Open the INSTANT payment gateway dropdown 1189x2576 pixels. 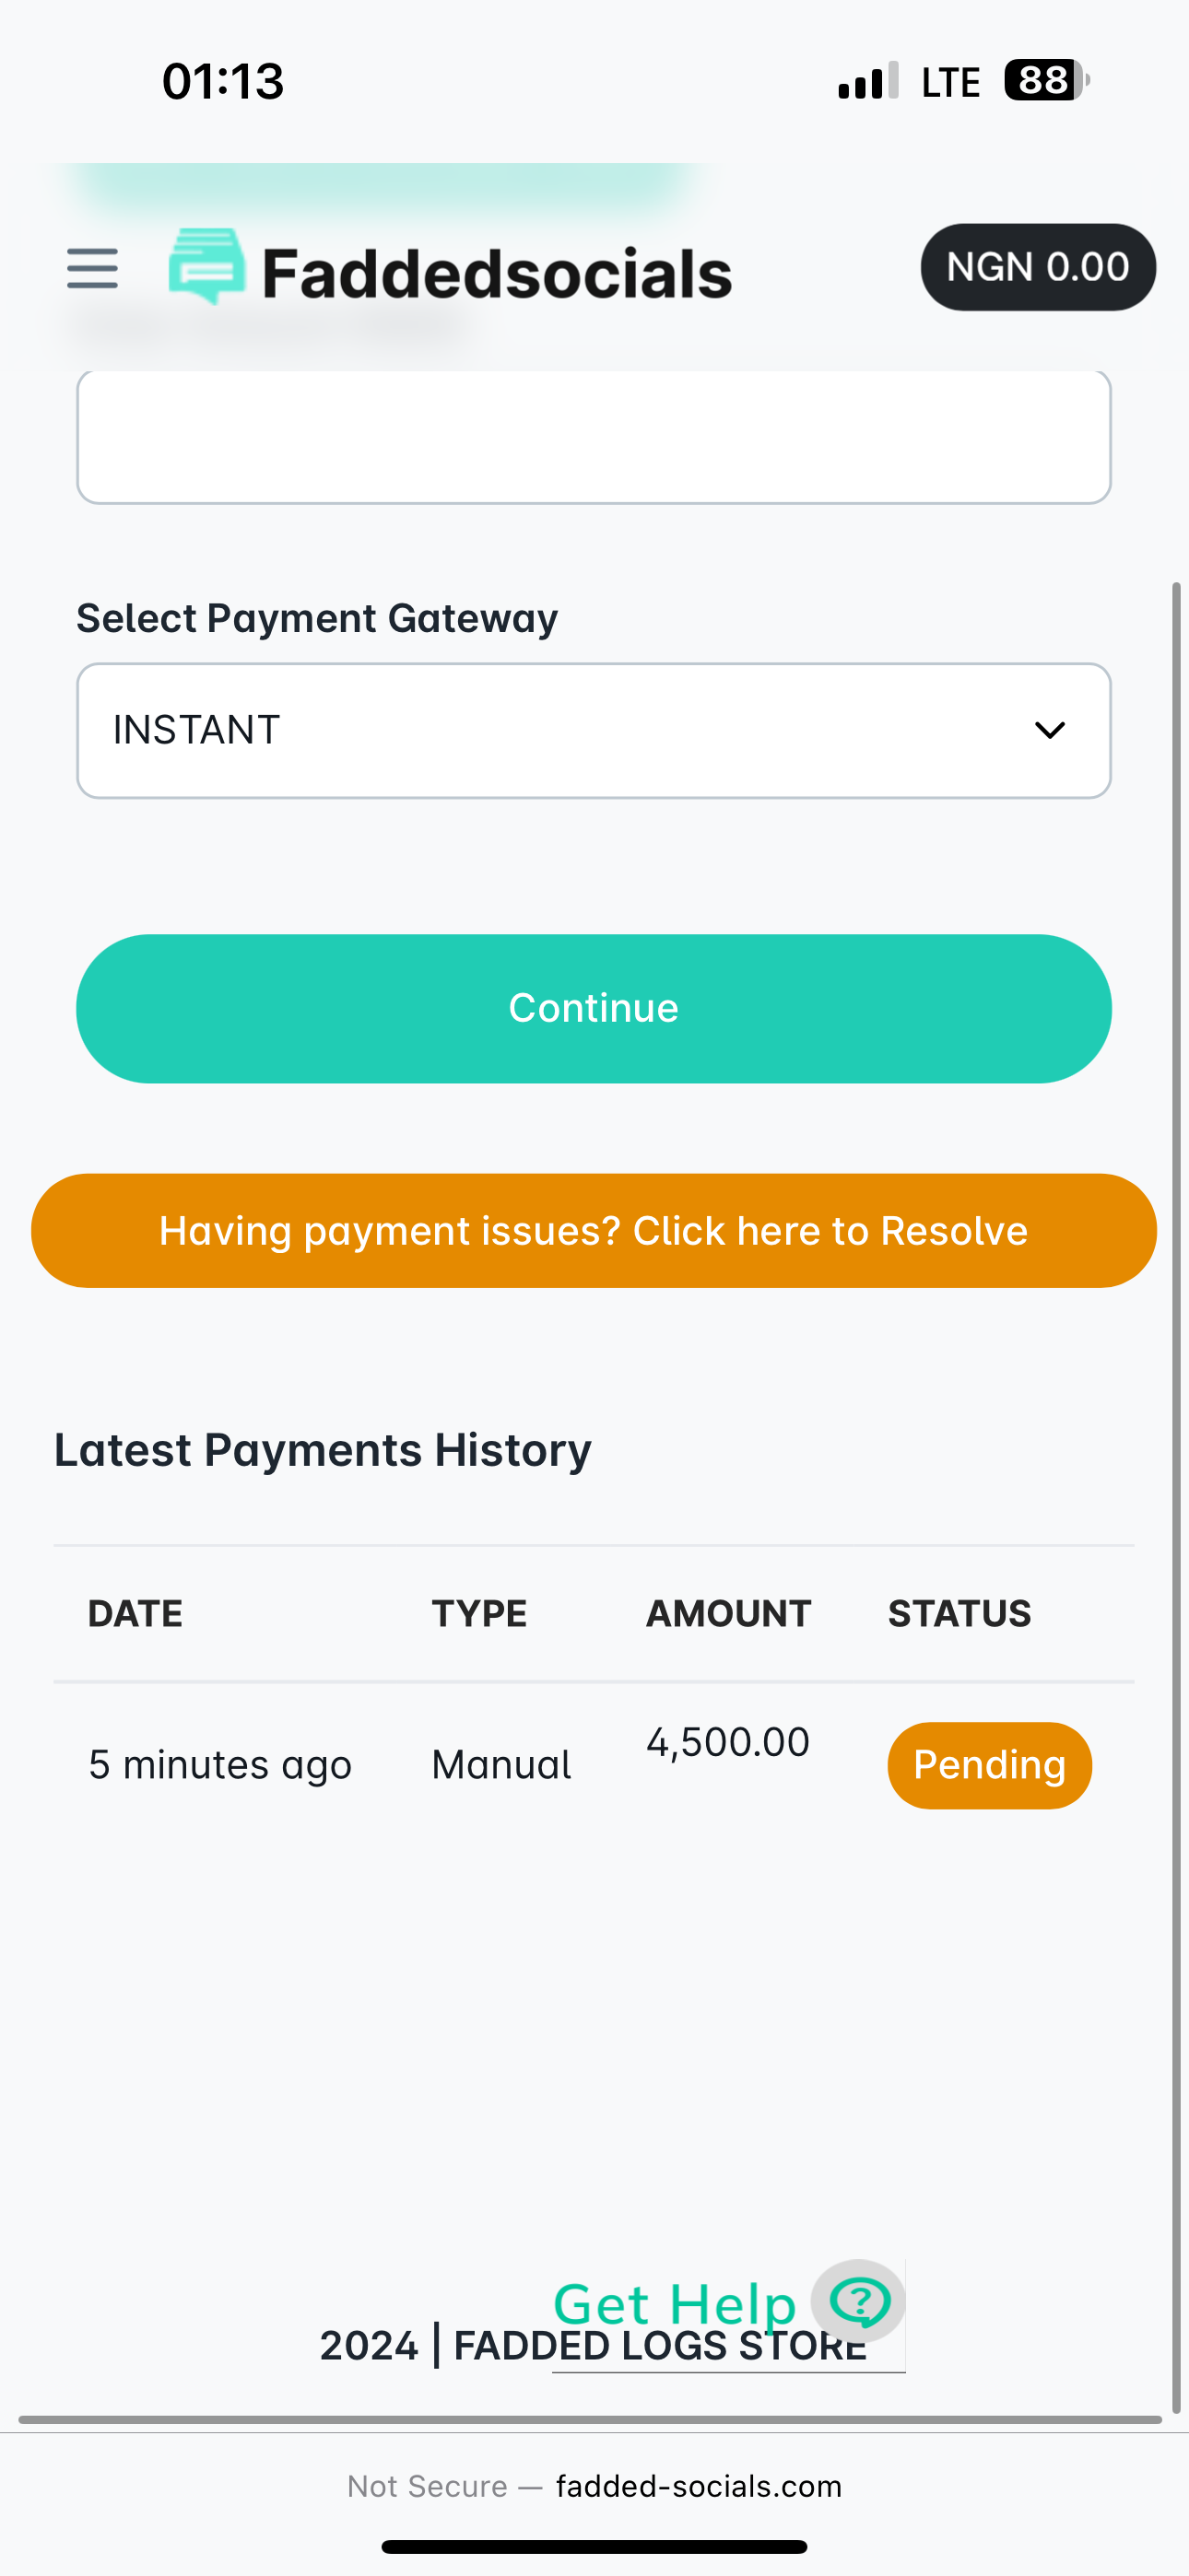point(560,731)
